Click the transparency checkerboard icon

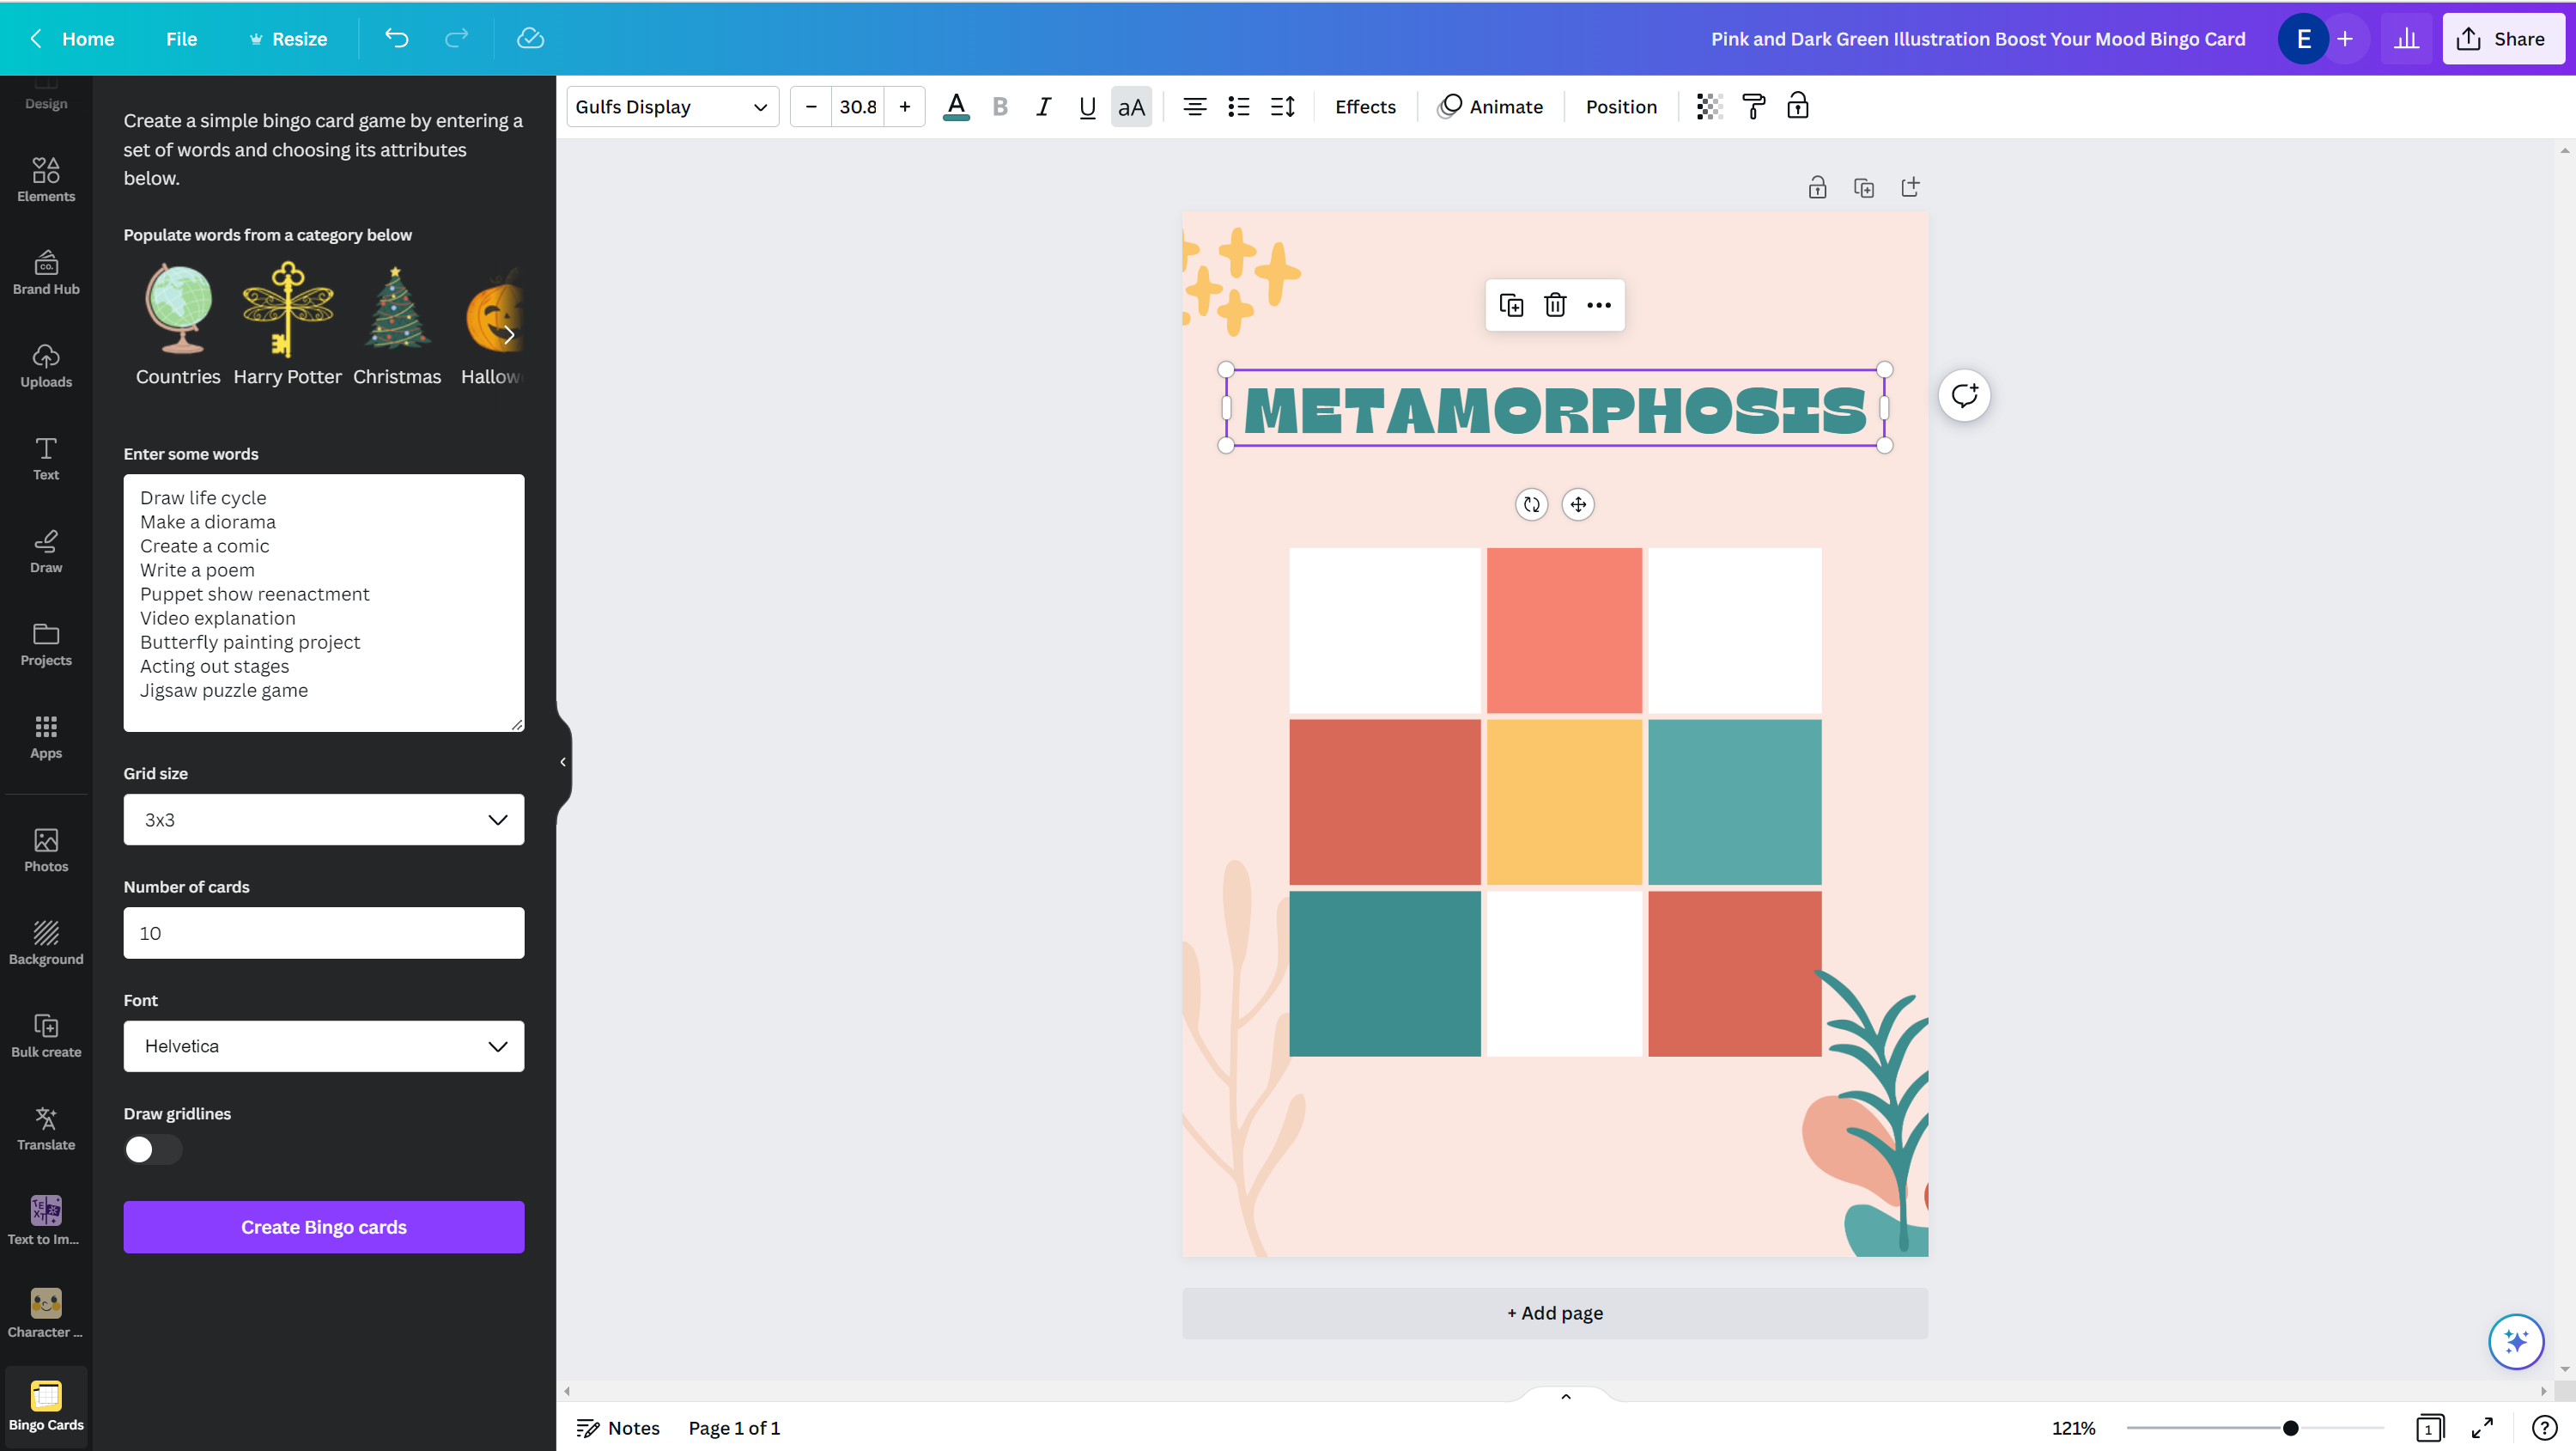[1709, 106]
